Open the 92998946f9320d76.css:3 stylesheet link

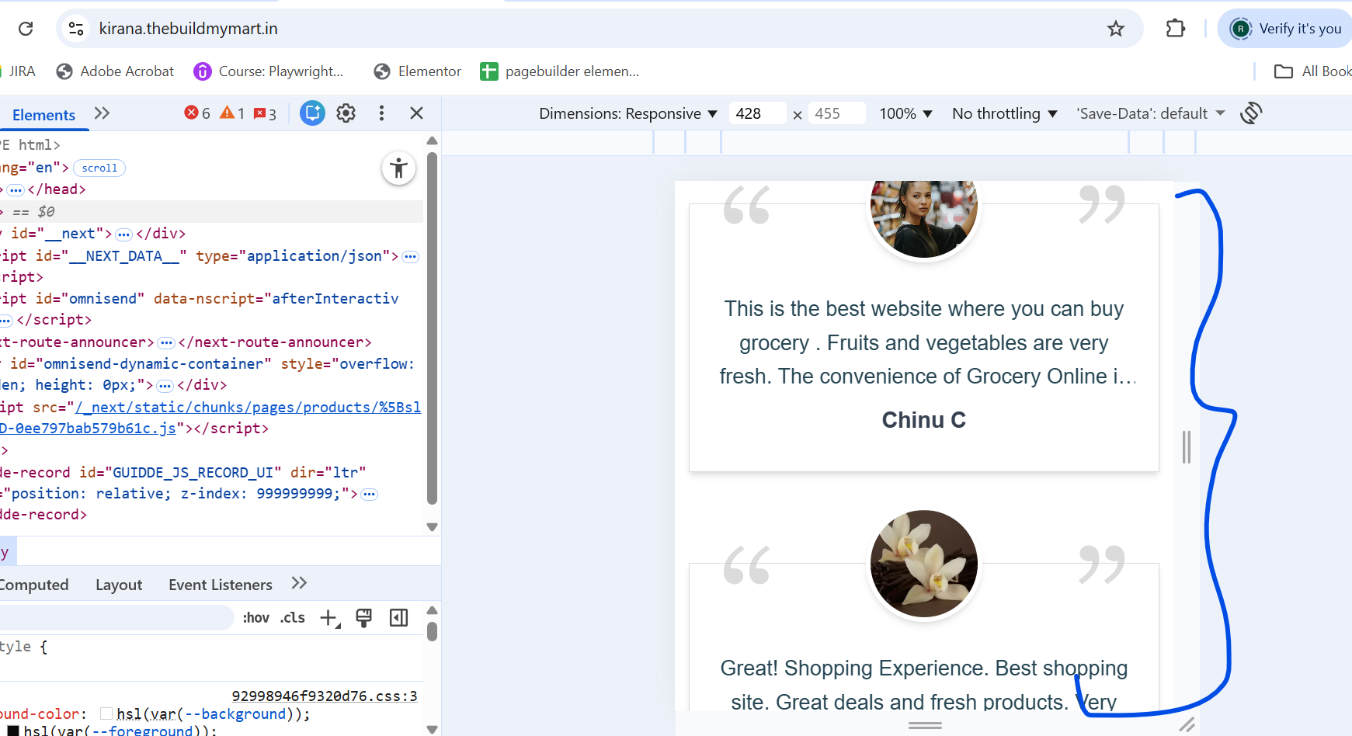325,696
